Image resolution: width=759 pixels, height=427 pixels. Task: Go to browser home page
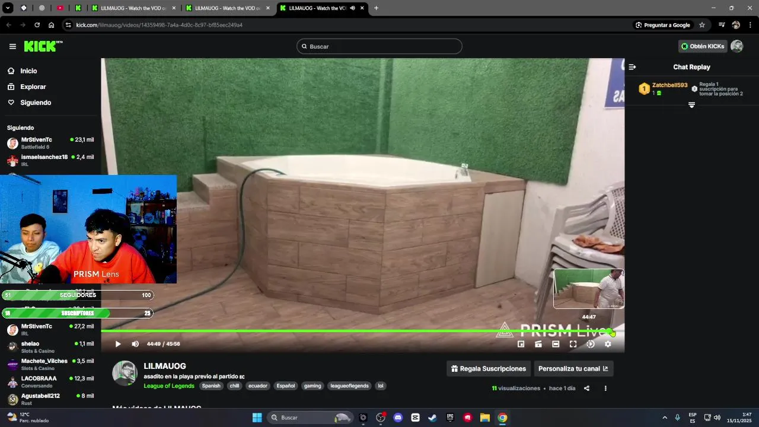tap(52, 25)
